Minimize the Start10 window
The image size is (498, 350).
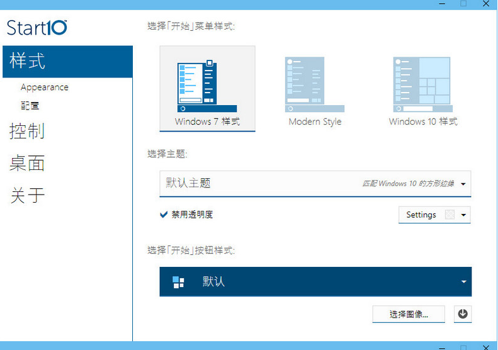(442, 4)
